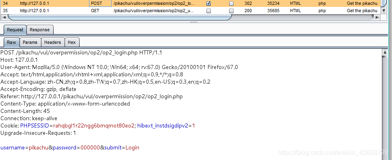392x160 pixels.
Task: Click the password value 000000
Action: tap(90, 147)
